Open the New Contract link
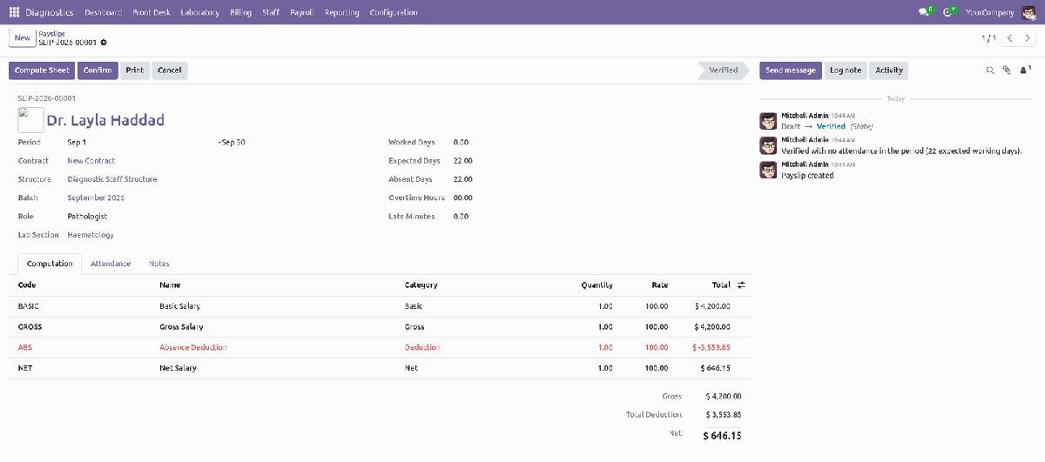1045x462 pixels. coord(91,161)
